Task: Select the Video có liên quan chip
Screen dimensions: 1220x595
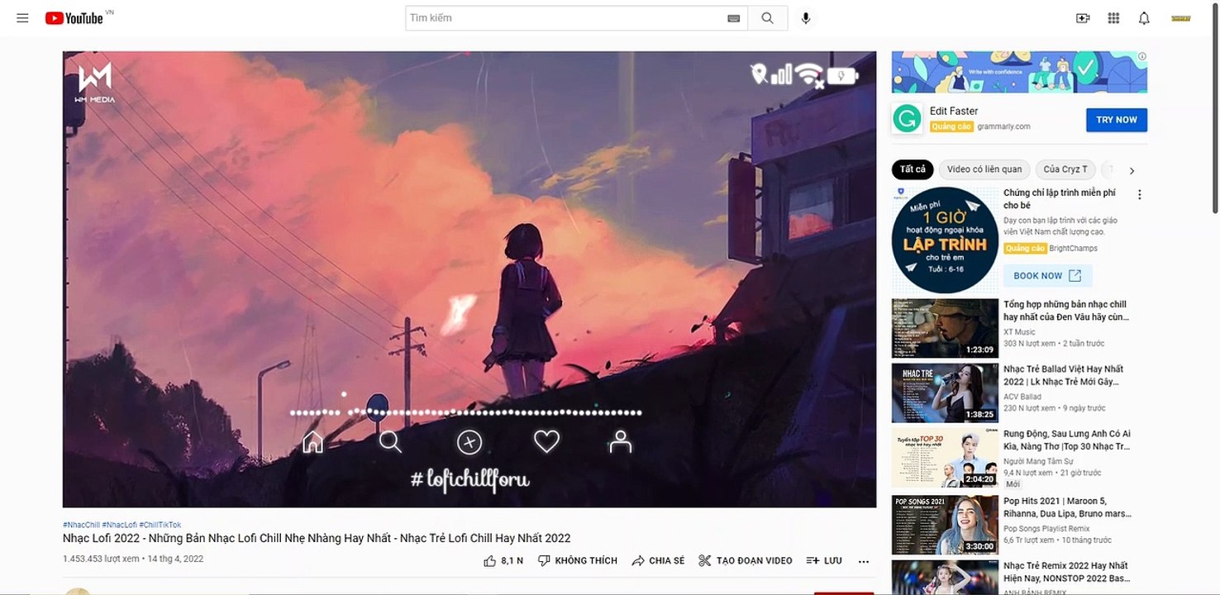Action: pyautogui.click(x=984, y=169)
